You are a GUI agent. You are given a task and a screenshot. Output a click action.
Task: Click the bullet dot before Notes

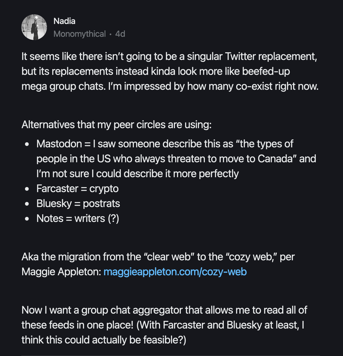coord(27,219)
